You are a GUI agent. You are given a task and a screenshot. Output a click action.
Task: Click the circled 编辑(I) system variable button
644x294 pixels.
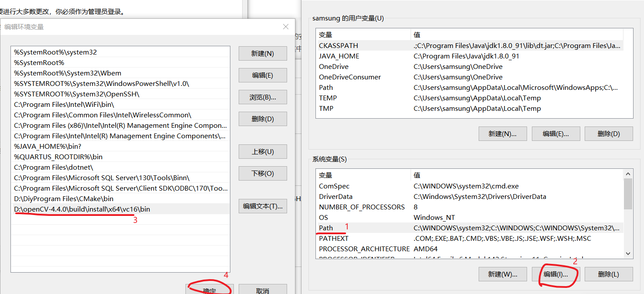[x=555, y=274]
